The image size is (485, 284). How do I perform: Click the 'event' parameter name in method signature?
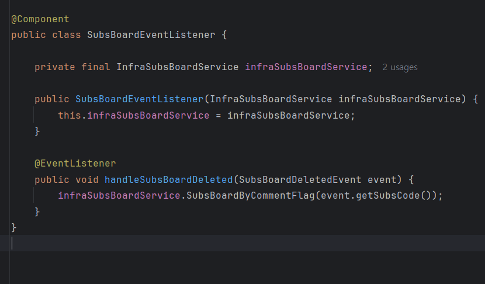click(x=382, y=179)
